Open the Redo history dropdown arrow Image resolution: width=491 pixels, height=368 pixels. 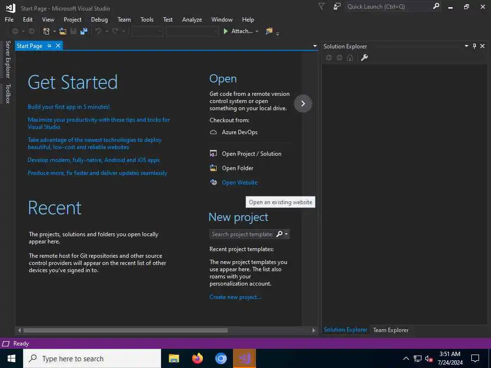click(x=124, y=31)
